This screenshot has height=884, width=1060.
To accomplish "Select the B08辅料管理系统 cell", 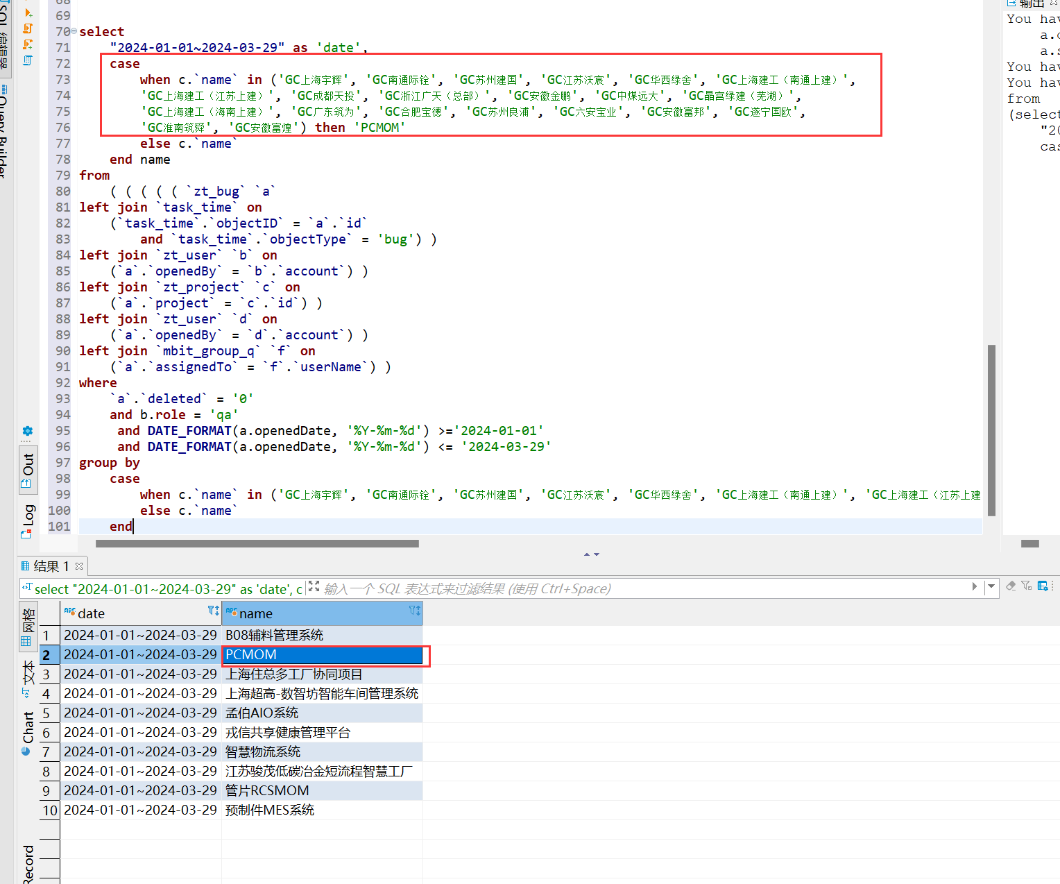I will coord(322,635).
